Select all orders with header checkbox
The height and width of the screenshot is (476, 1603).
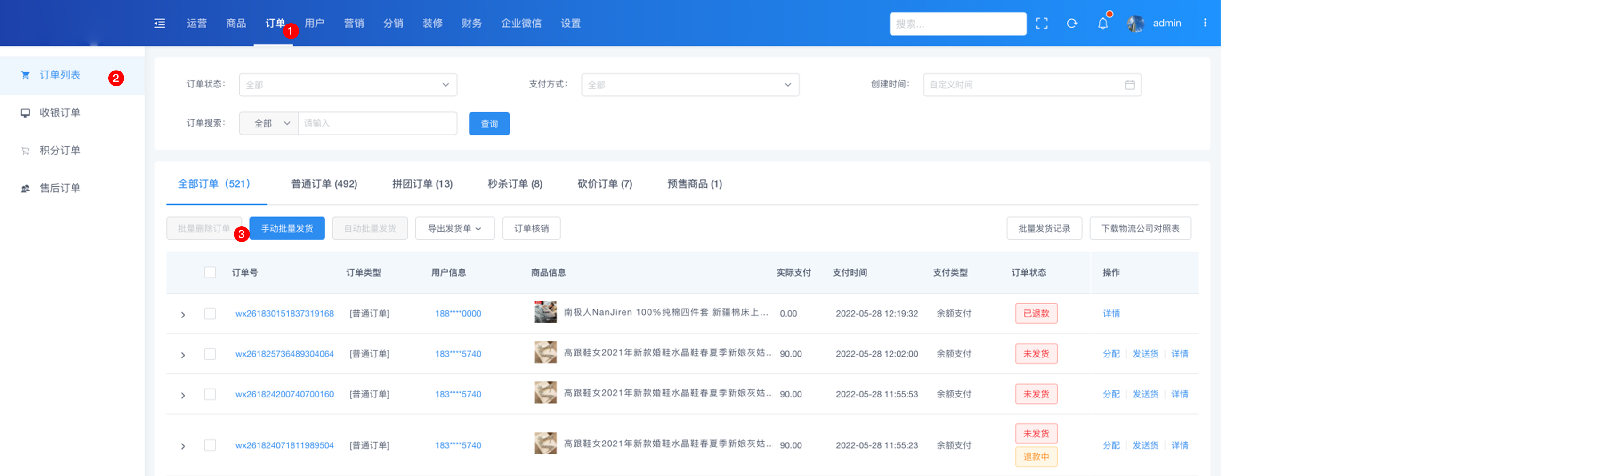click(210, 272)
